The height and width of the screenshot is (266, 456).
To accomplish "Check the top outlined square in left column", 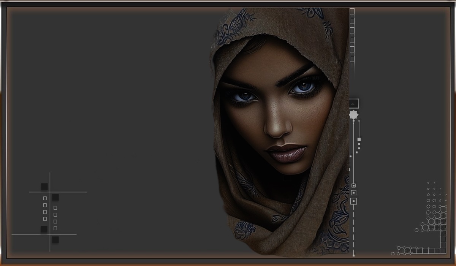I will 45,198.
